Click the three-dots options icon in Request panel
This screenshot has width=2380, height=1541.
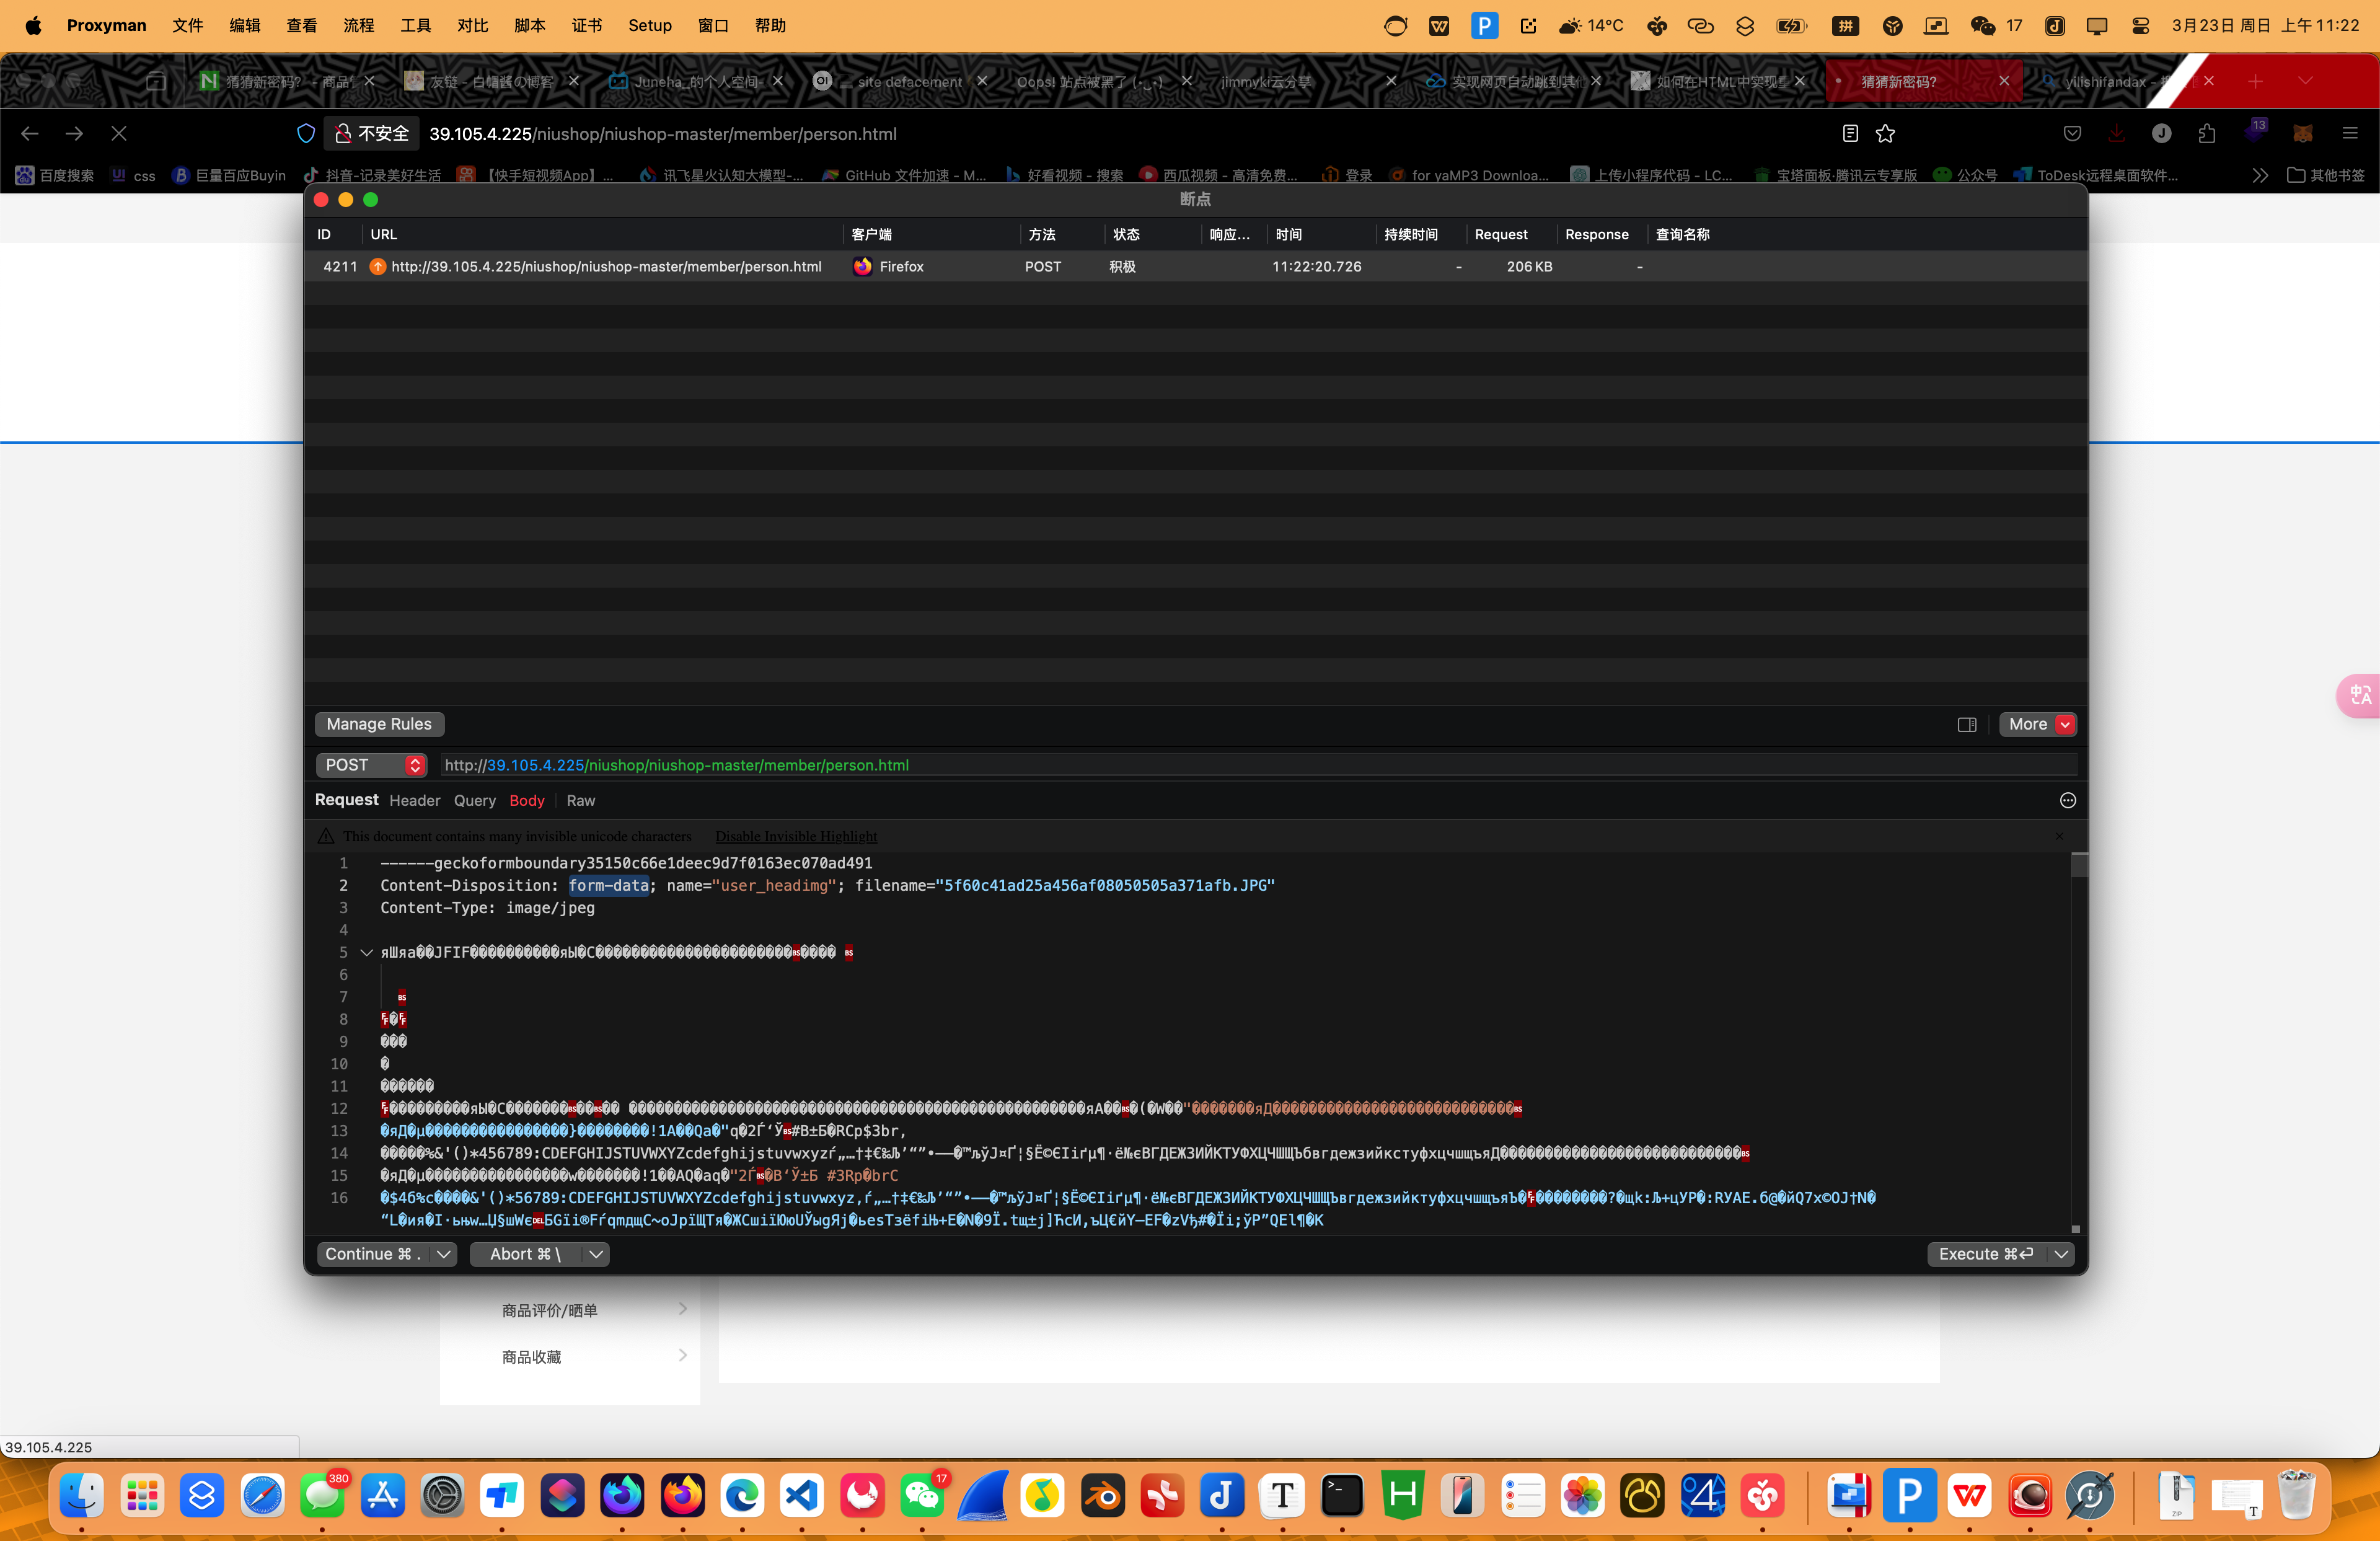(x=2067, y=800)
